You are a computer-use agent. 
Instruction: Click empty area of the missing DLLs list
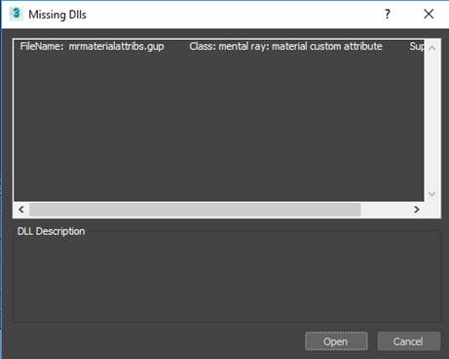tap(218, 127)
